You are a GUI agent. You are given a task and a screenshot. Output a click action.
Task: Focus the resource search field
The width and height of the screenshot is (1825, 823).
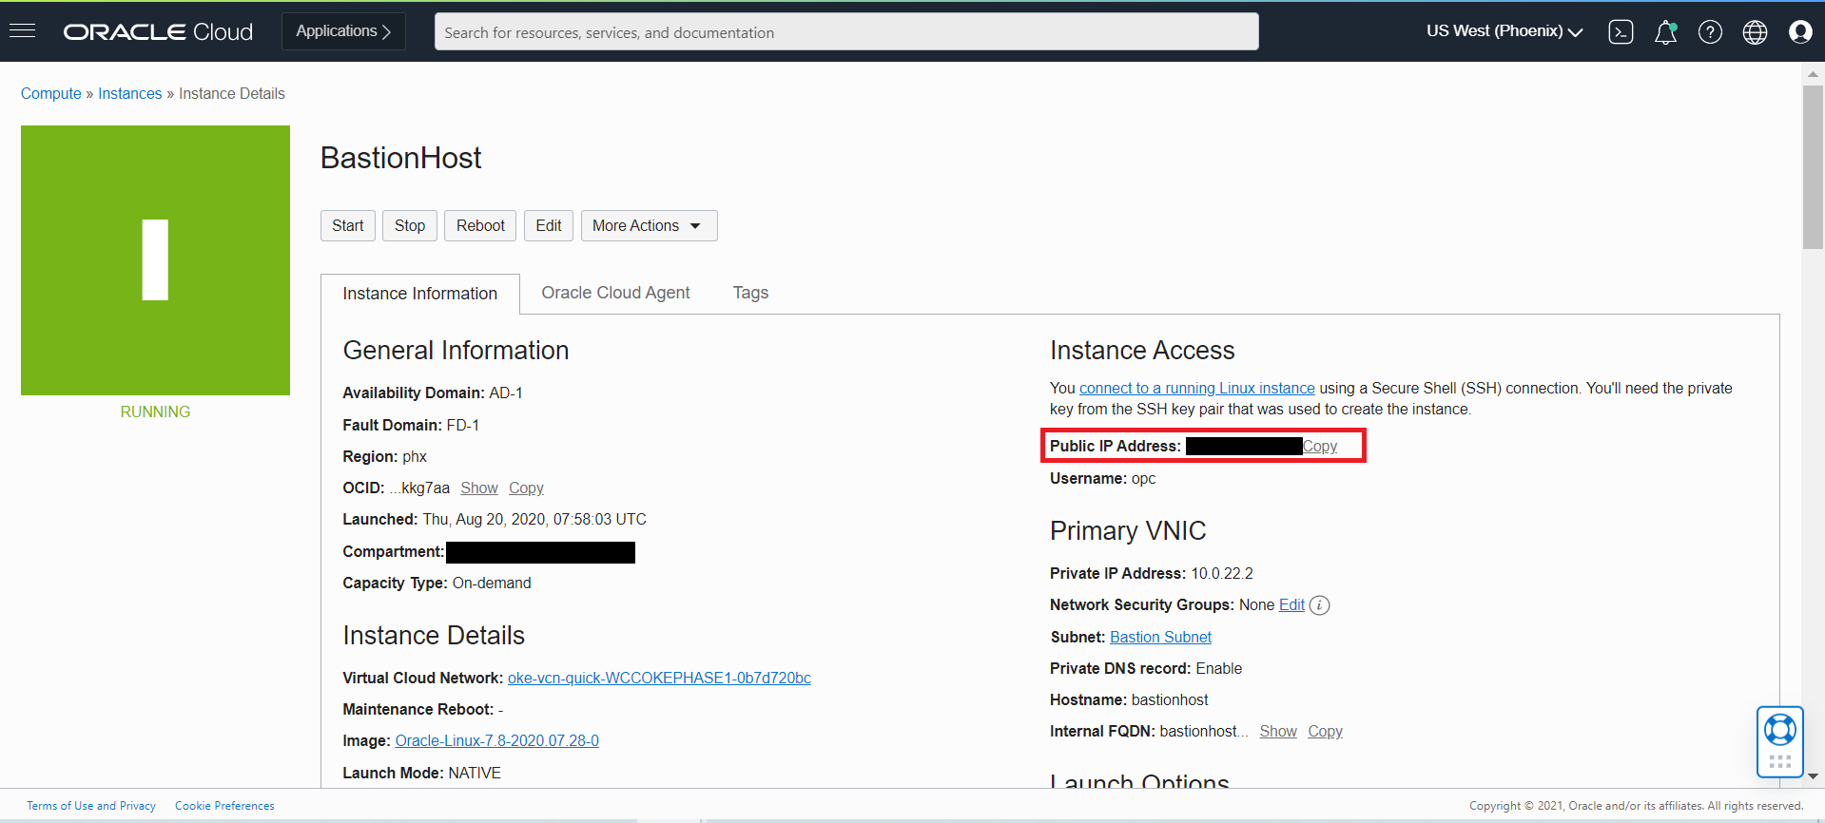point(846,31)
